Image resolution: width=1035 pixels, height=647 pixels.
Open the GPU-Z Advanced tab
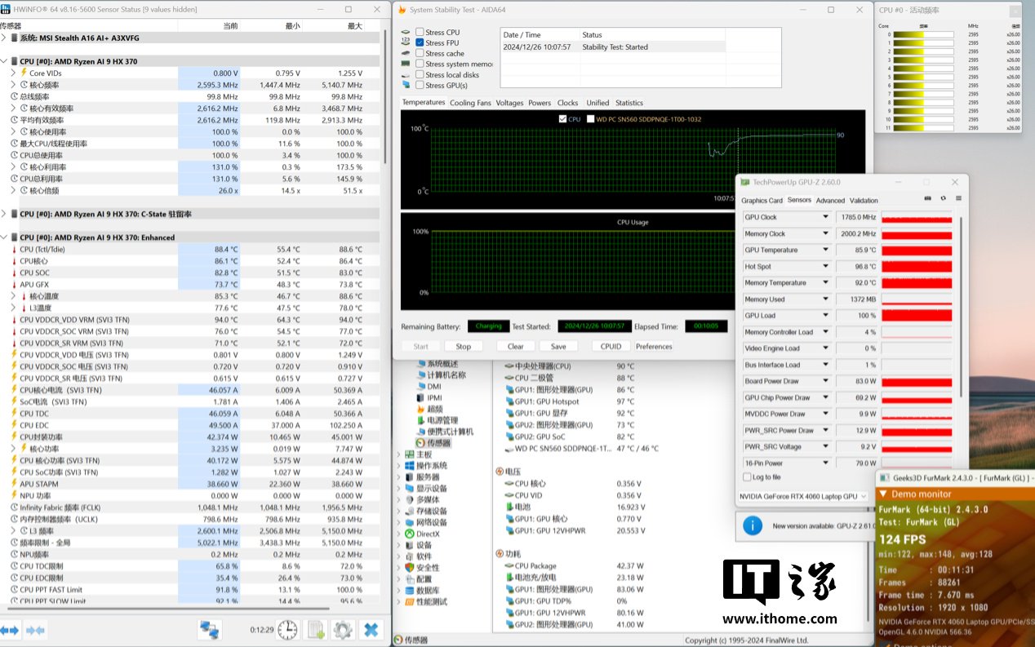pyautogui.click(x=830, y=201)
